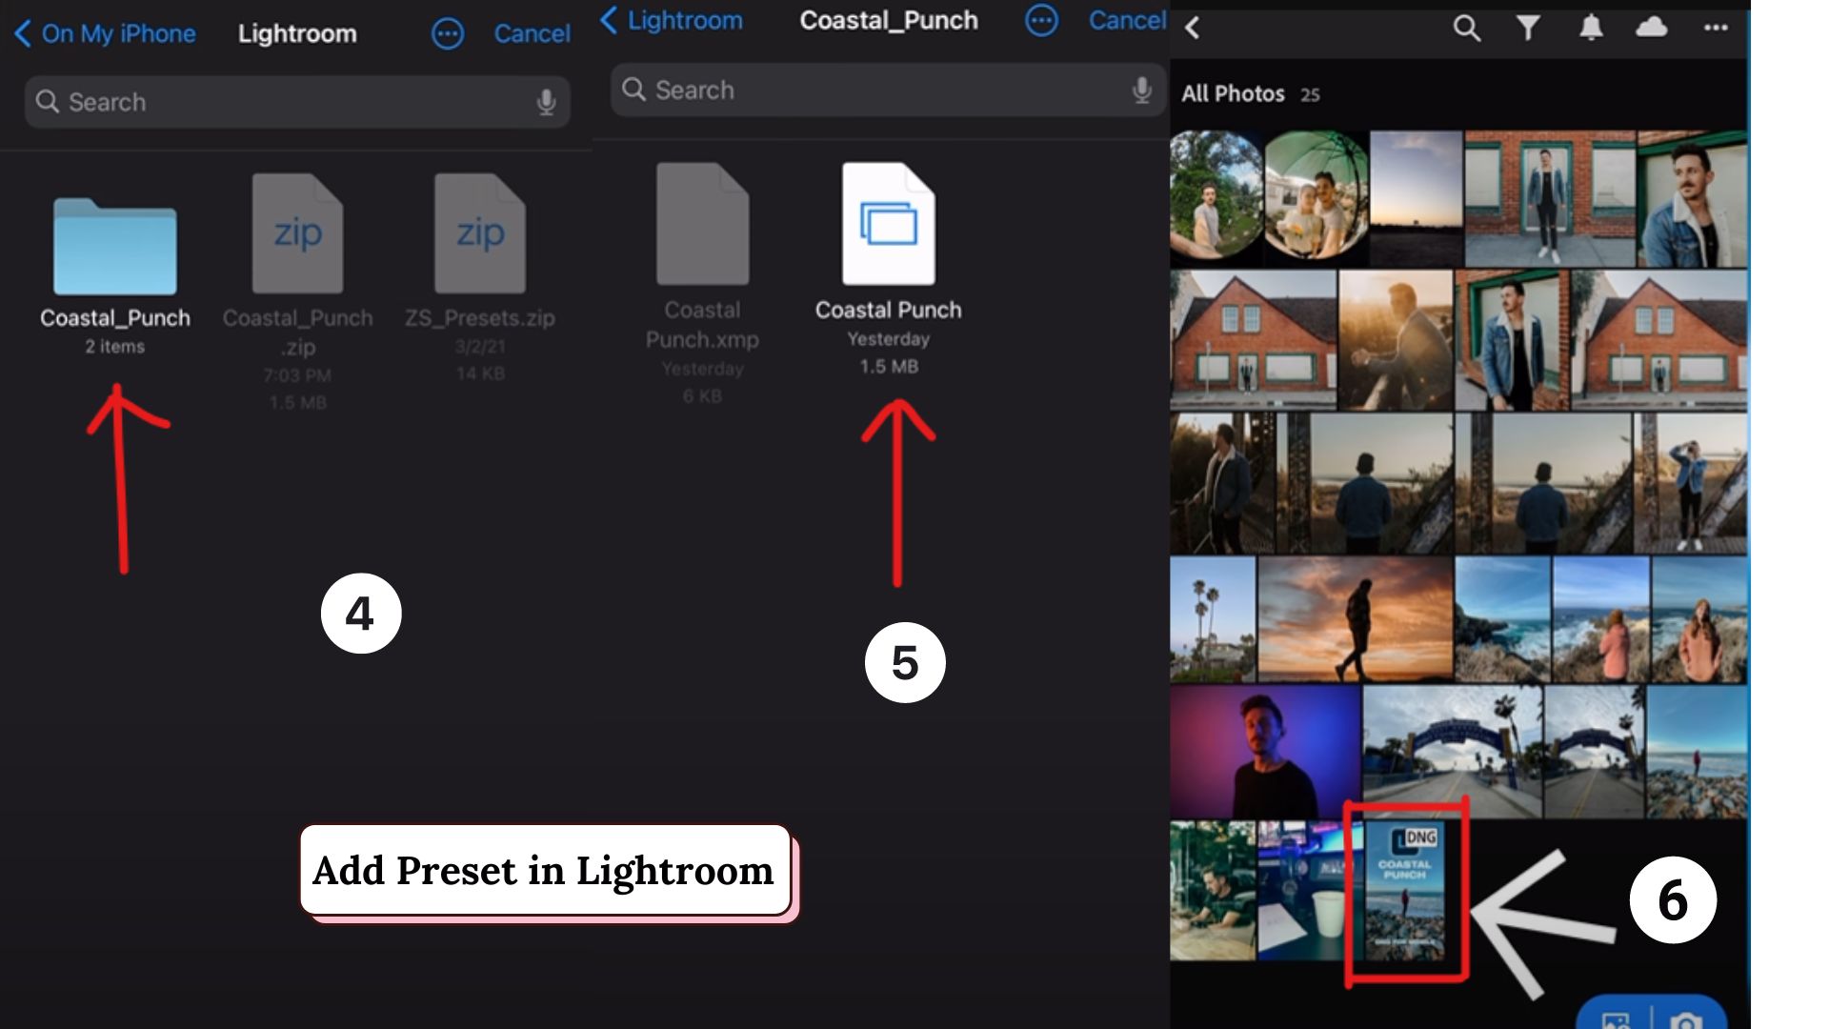
Task: Select the Coastal Punch.xmp file
Action: tap(702, 224)
